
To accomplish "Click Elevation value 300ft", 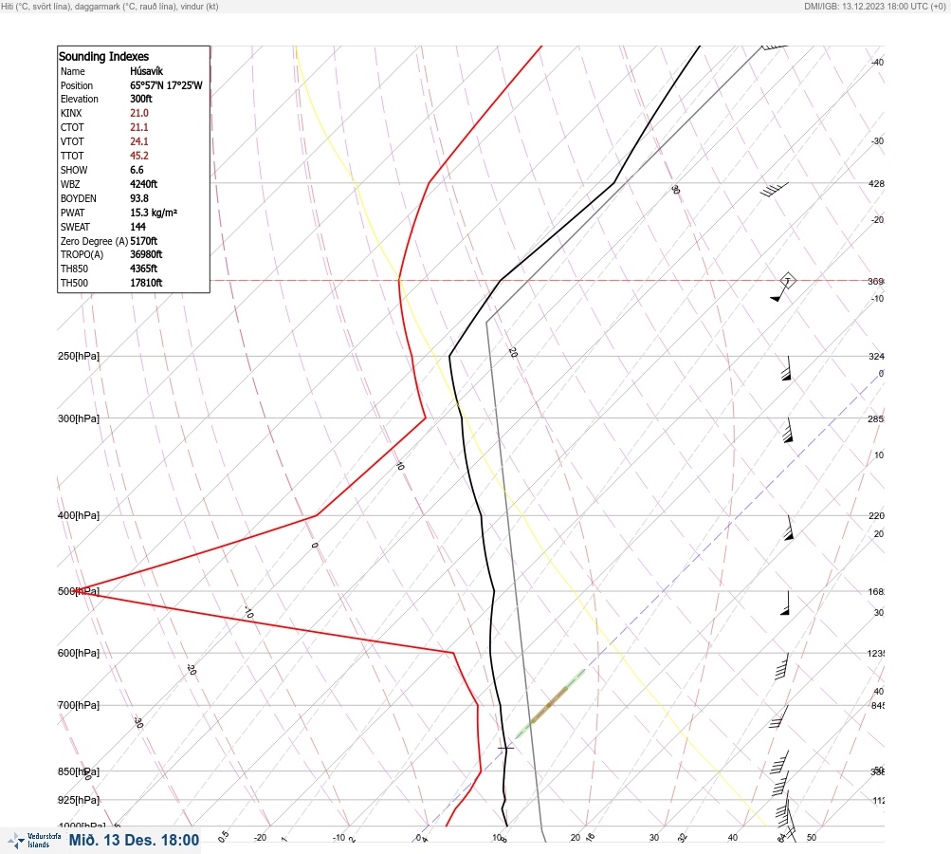I will coord(140,99).
